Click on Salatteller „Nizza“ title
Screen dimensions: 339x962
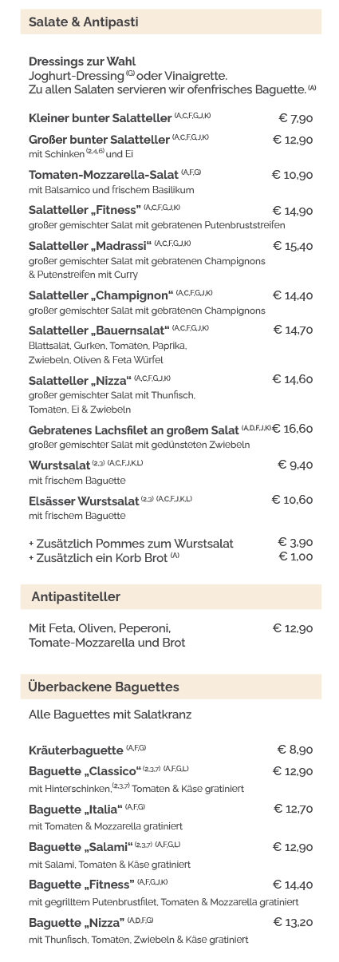click(80, 380)
